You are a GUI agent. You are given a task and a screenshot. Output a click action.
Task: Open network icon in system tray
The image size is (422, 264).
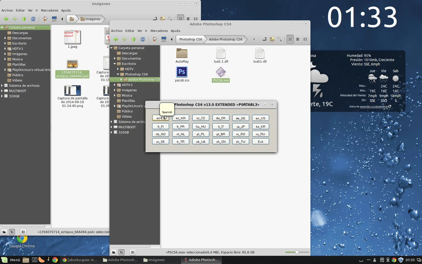[388, 260]
